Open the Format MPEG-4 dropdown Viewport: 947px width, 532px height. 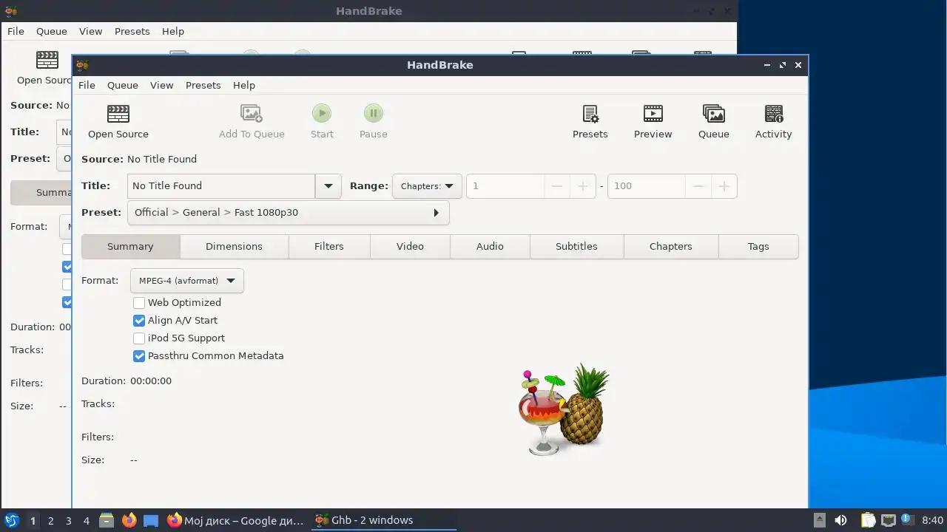tap(186, 281)
